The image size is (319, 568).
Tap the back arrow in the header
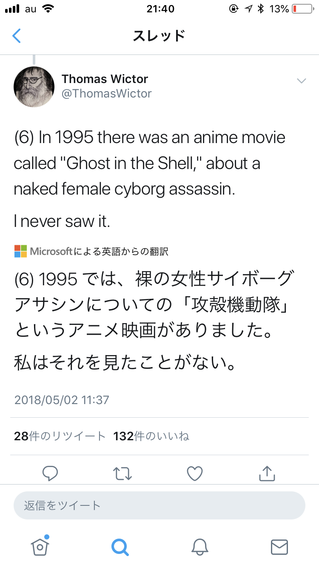pyautogui.click(x=17, y=36)
